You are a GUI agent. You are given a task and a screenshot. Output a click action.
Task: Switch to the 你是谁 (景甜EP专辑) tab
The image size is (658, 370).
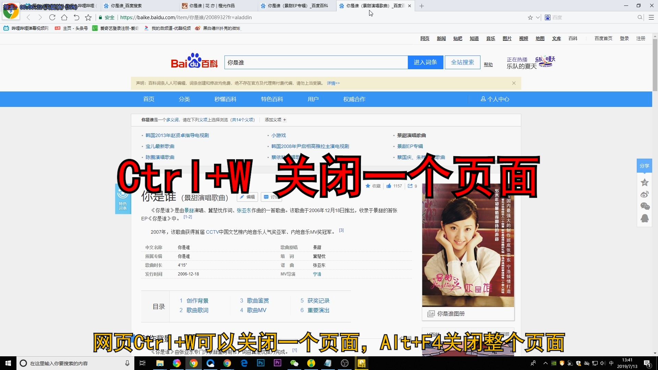[x=297, y=6]
